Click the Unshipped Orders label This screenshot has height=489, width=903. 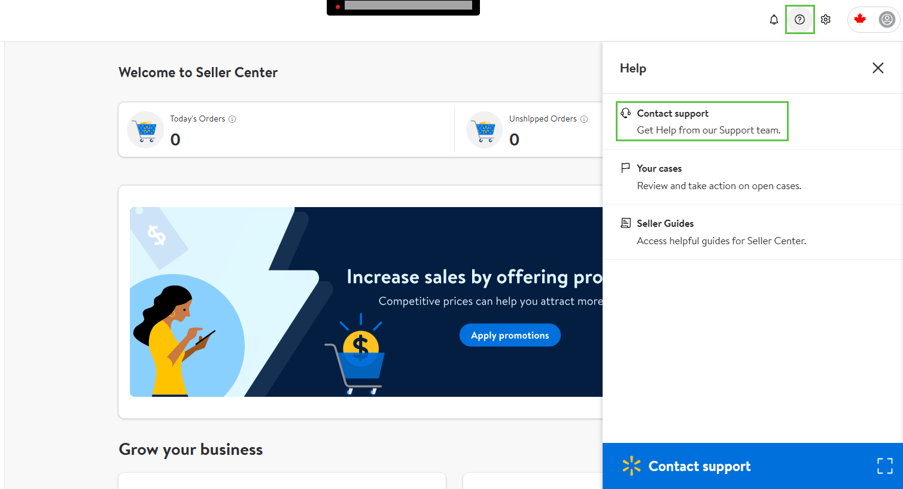[x=543, y=119]
